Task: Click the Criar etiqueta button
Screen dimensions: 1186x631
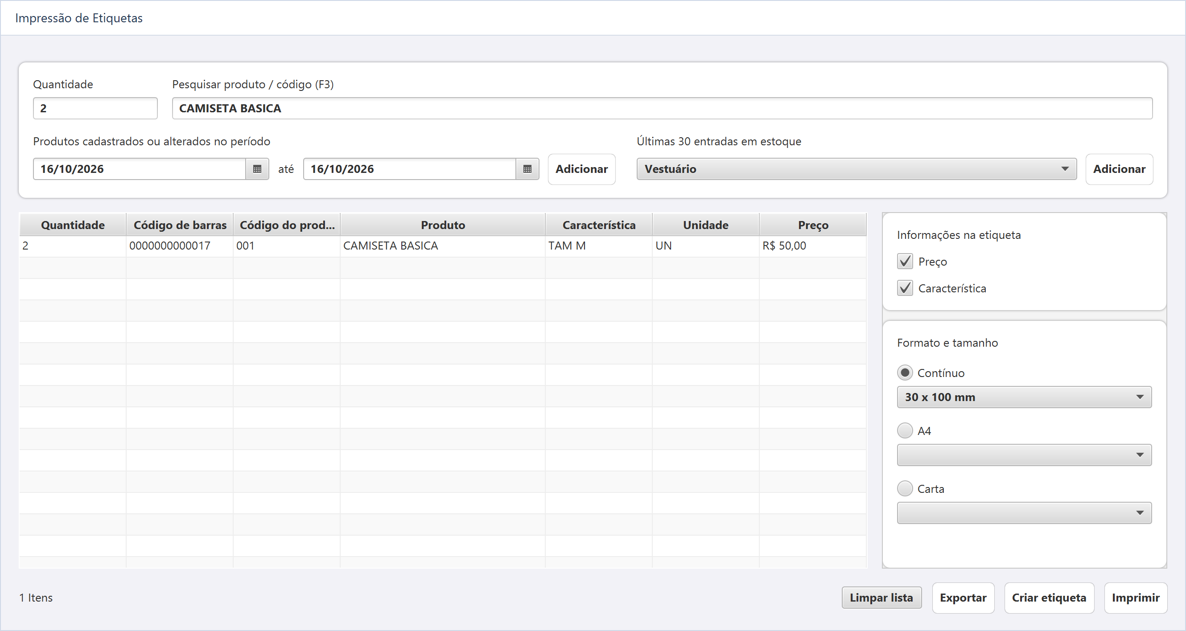Action: (x=1049, y=598)
